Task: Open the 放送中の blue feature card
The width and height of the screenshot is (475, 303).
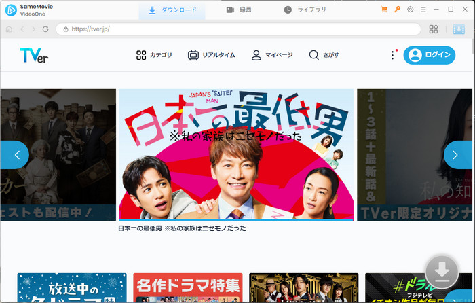Action: tap(72, 287)
